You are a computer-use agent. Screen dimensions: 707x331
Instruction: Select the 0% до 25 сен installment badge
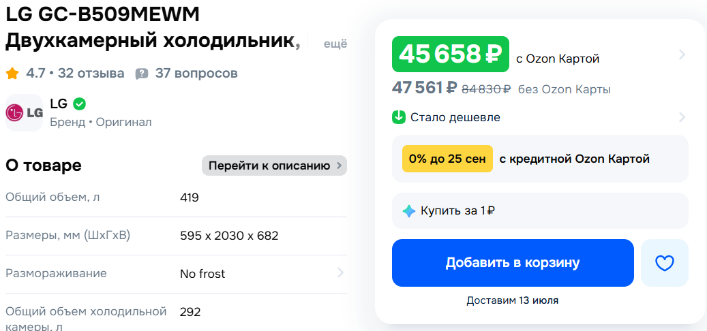click(x=447, y=159)
